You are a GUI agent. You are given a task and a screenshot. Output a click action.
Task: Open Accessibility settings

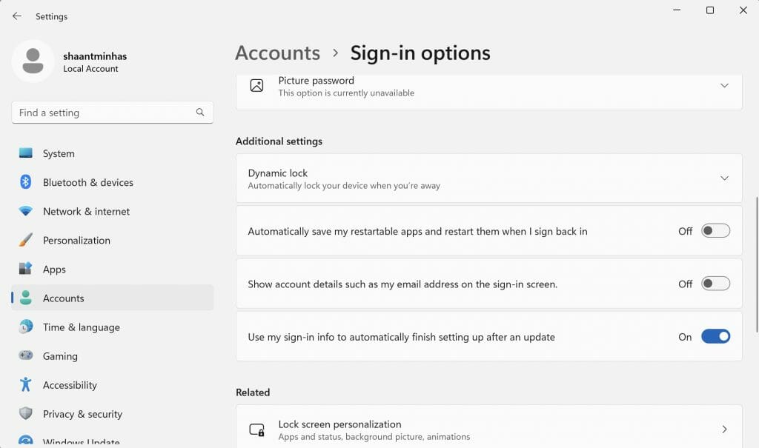(x=69, y=385)
